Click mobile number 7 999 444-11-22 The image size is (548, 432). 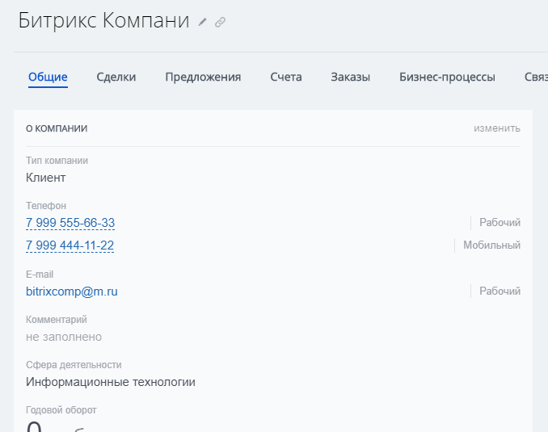pyautogui.click(x=70, y=245)
